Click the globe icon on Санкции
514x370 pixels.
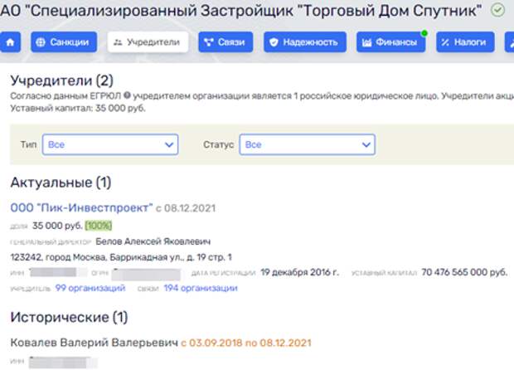[41, 42]
